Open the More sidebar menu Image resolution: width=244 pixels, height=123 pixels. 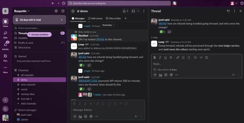point(5,69)
